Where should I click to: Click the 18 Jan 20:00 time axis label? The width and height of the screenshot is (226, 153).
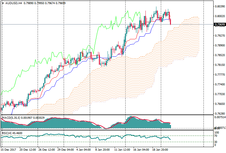click(160, 150)
